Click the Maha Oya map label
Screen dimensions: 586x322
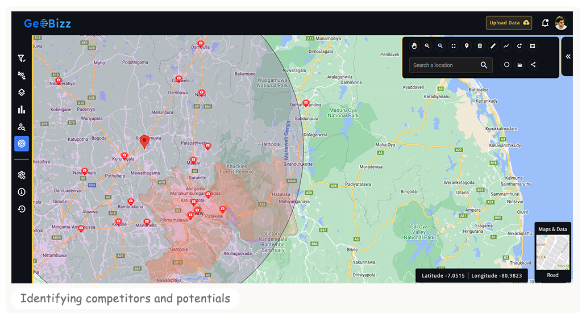(385, 145)
